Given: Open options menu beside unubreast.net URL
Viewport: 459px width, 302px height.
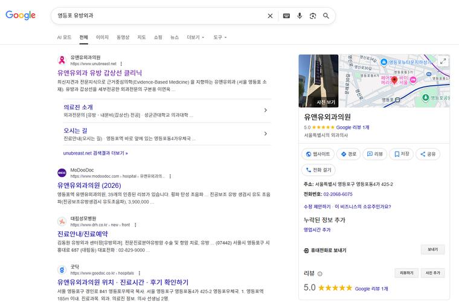Looking at the screenshot, I should coord(121,64).
